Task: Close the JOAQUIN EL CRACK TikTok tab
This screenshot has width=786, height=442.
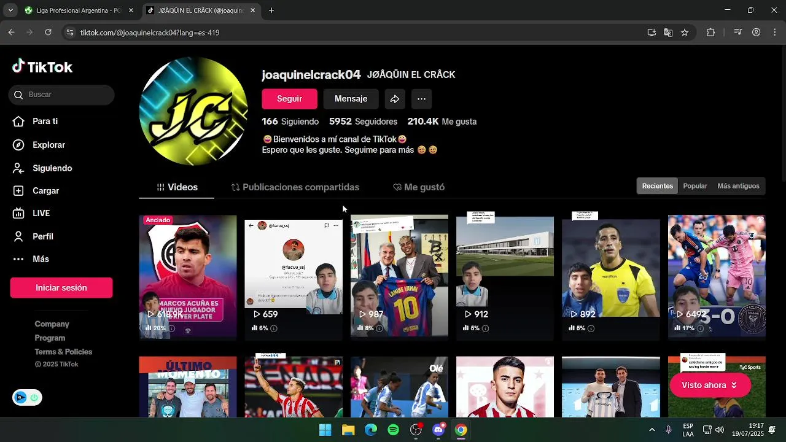Action: click(253, 10)
